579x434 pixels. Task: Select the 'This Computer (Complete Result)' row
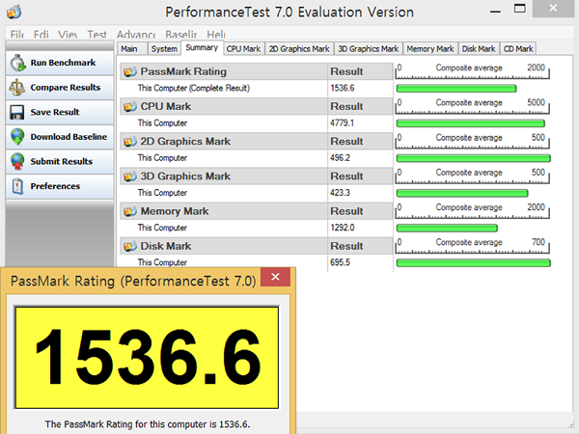(x=257, y=88)
